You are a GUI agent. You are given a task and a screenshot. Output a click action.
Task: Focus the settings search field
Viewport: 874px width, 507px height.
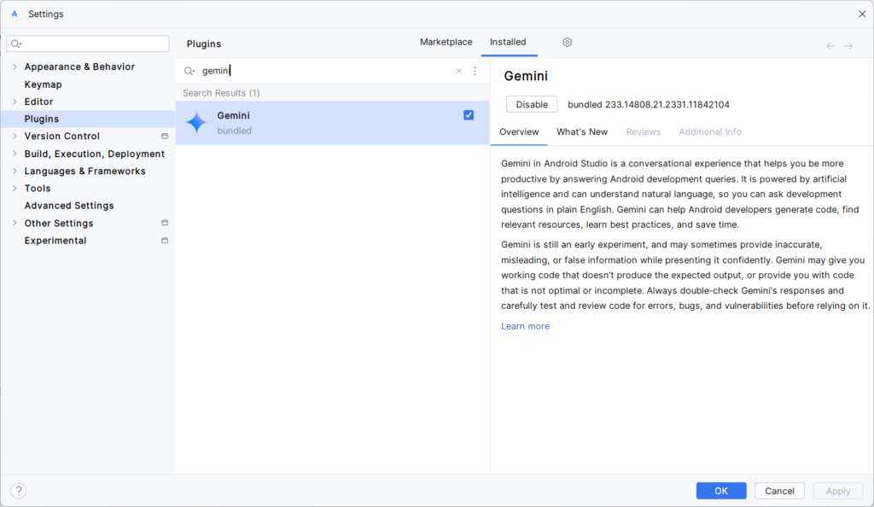(x=88, y=44)
